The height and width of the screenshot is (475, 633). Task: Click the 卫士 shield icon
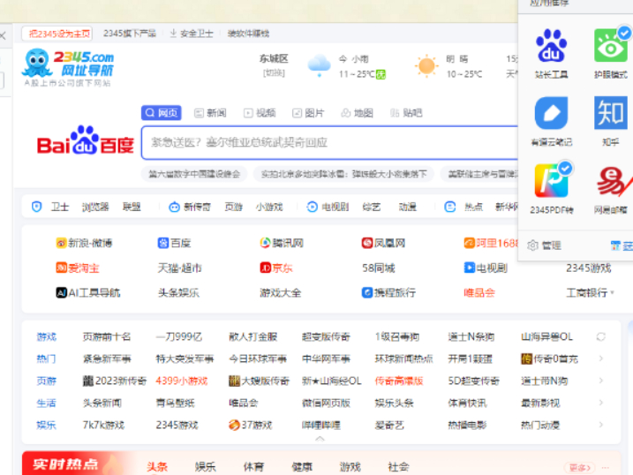click(37, 207)
